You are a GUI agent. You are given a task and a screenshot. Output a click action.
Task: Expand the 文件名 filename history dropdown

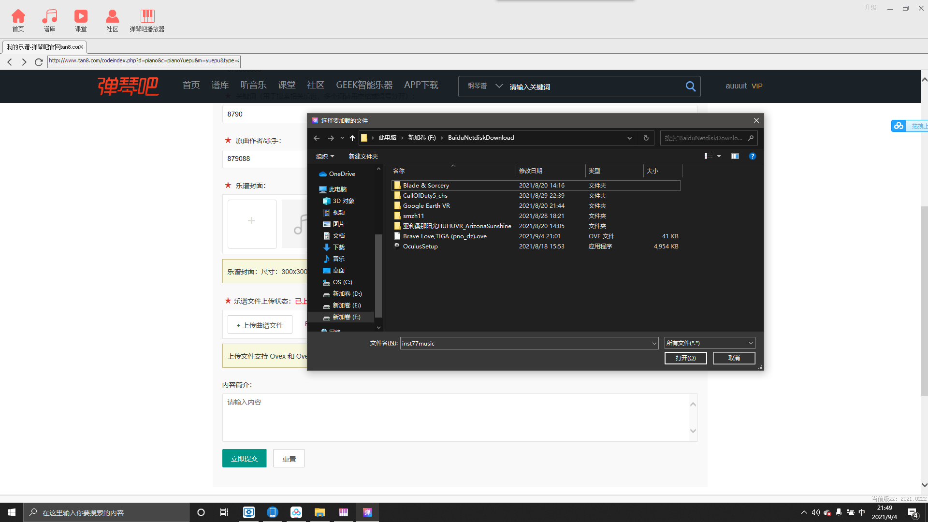654,344
